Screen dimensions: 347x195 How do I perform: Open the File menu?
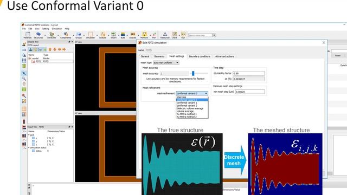(24, 29)
